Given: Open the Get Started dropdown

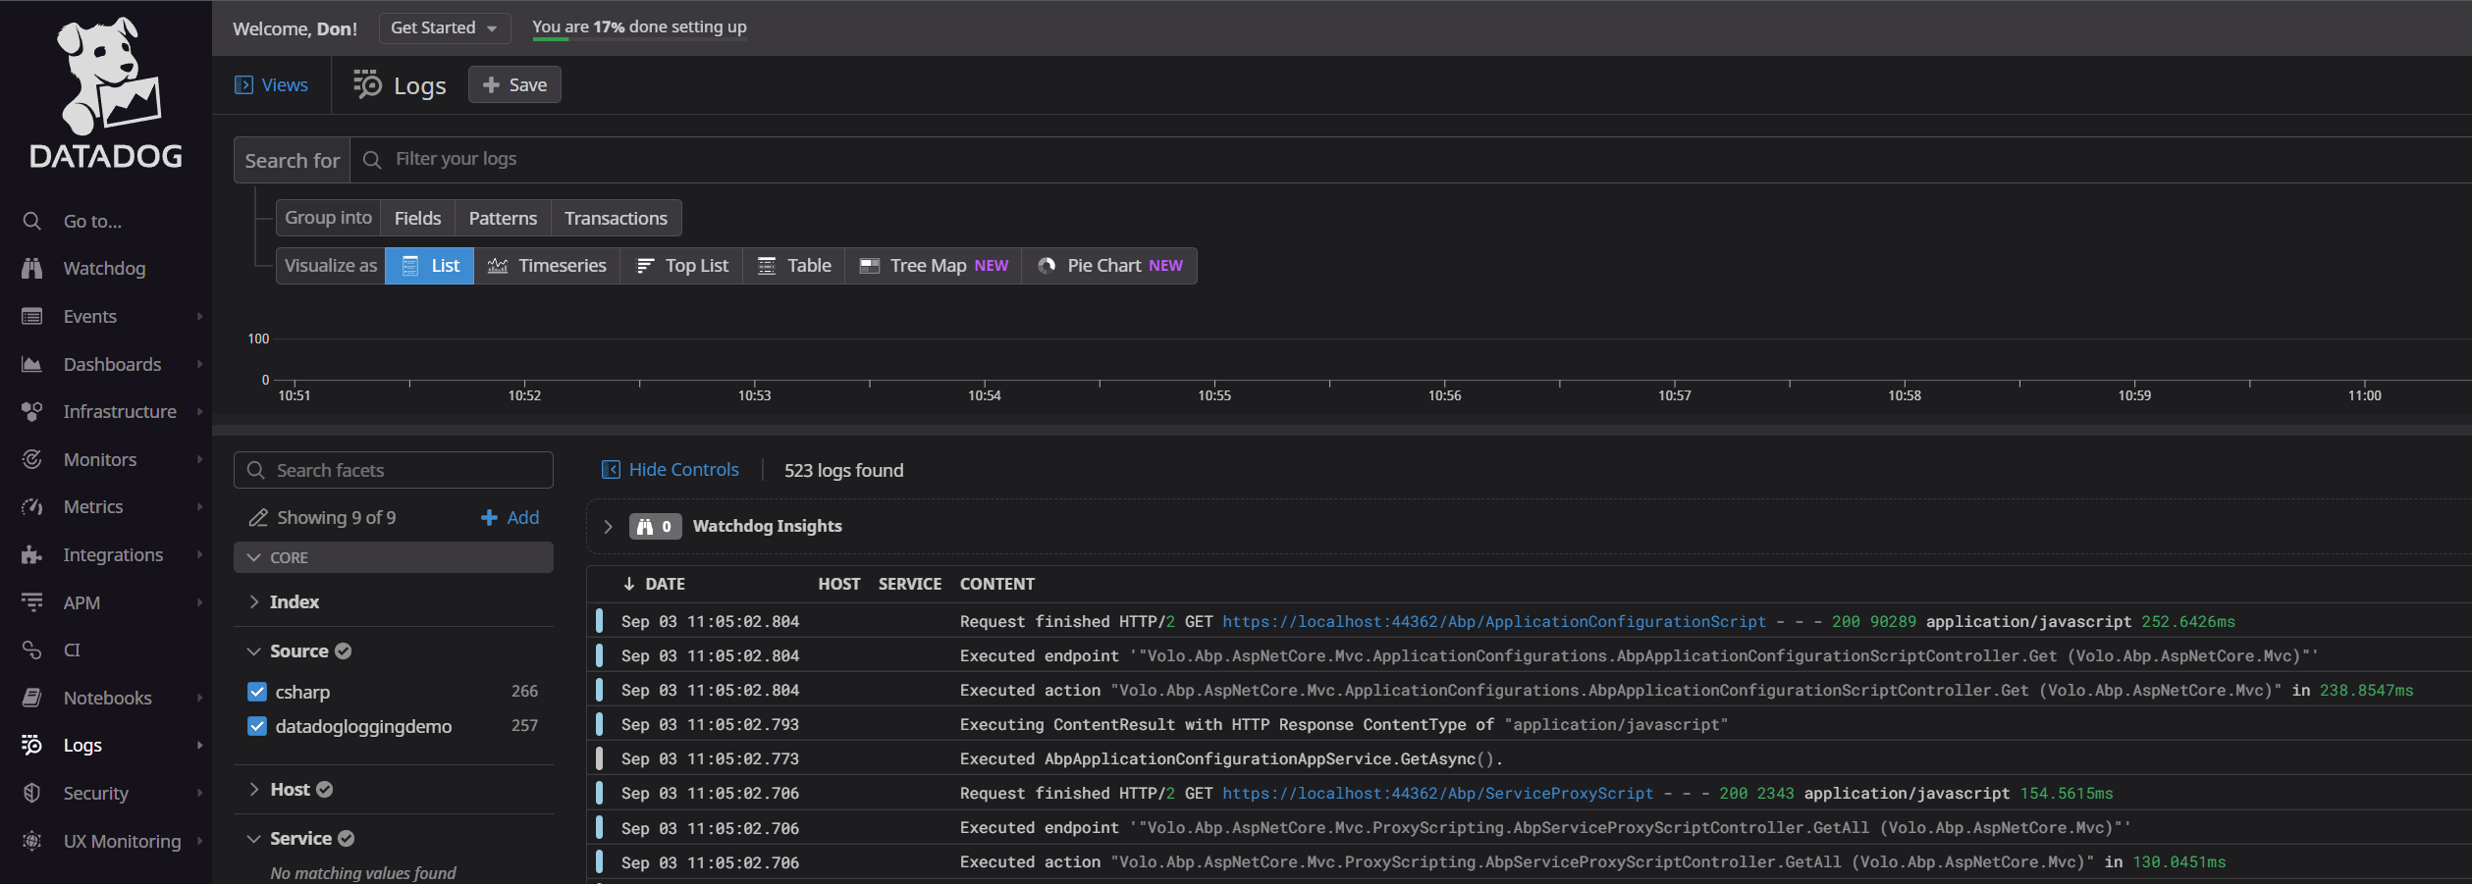Looking at the screenshot, I should point(445,27).
